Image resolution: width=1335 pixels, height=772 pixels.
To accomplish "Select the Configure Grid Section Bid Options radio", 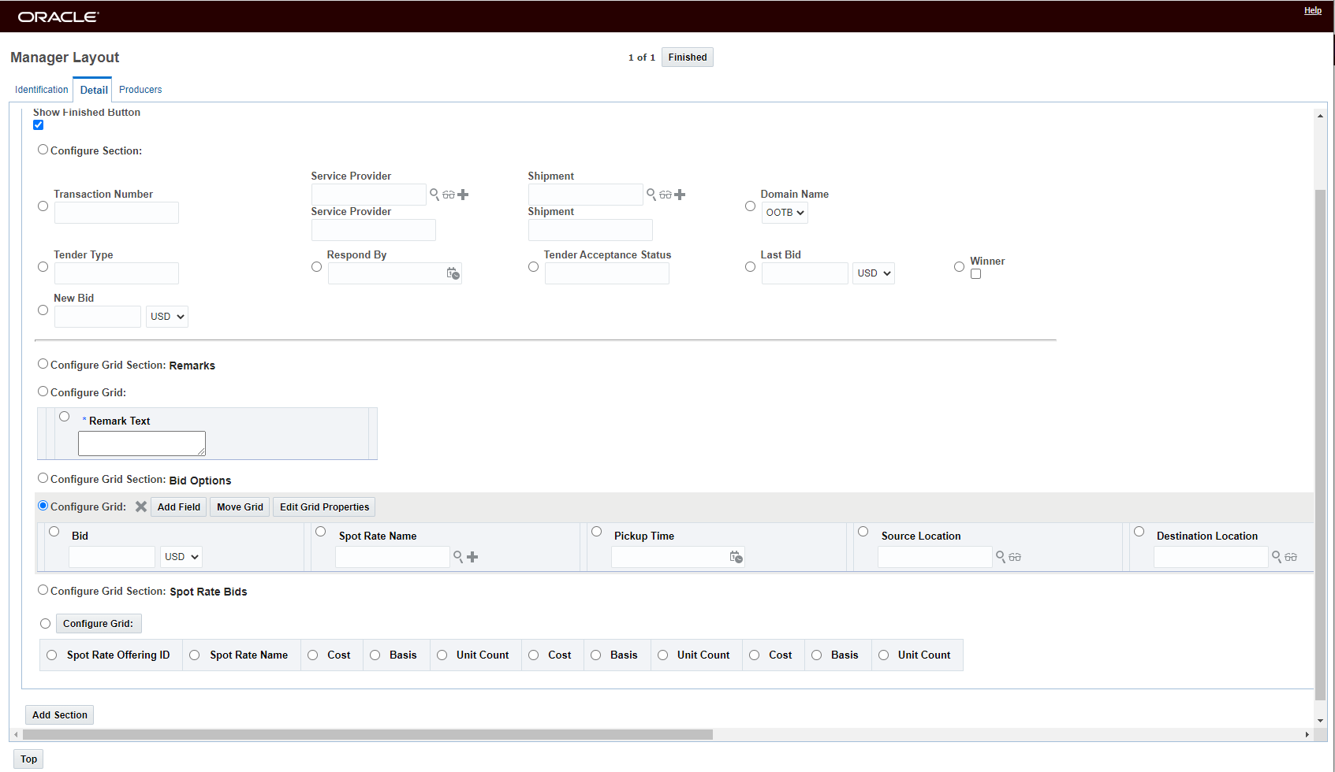I will coord(43,478).
